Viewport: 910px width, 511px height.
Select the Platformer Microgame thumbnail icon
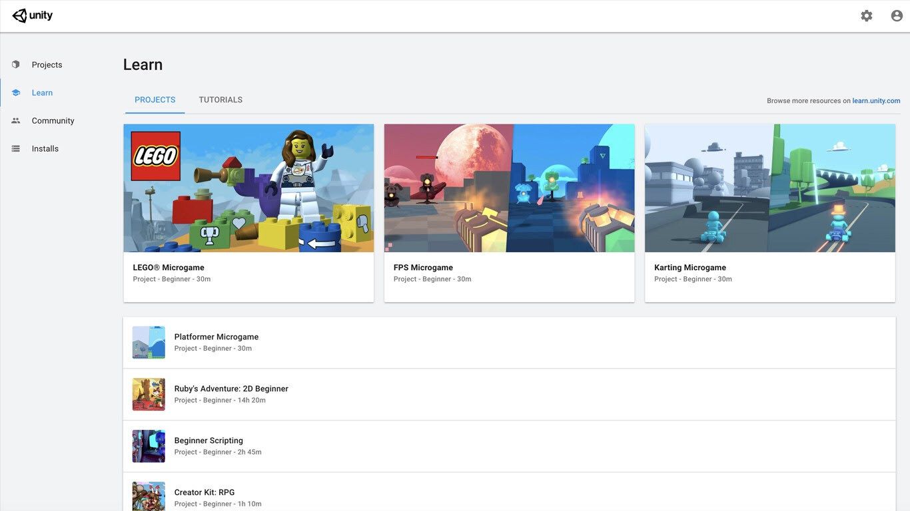(x=149, y=343)
